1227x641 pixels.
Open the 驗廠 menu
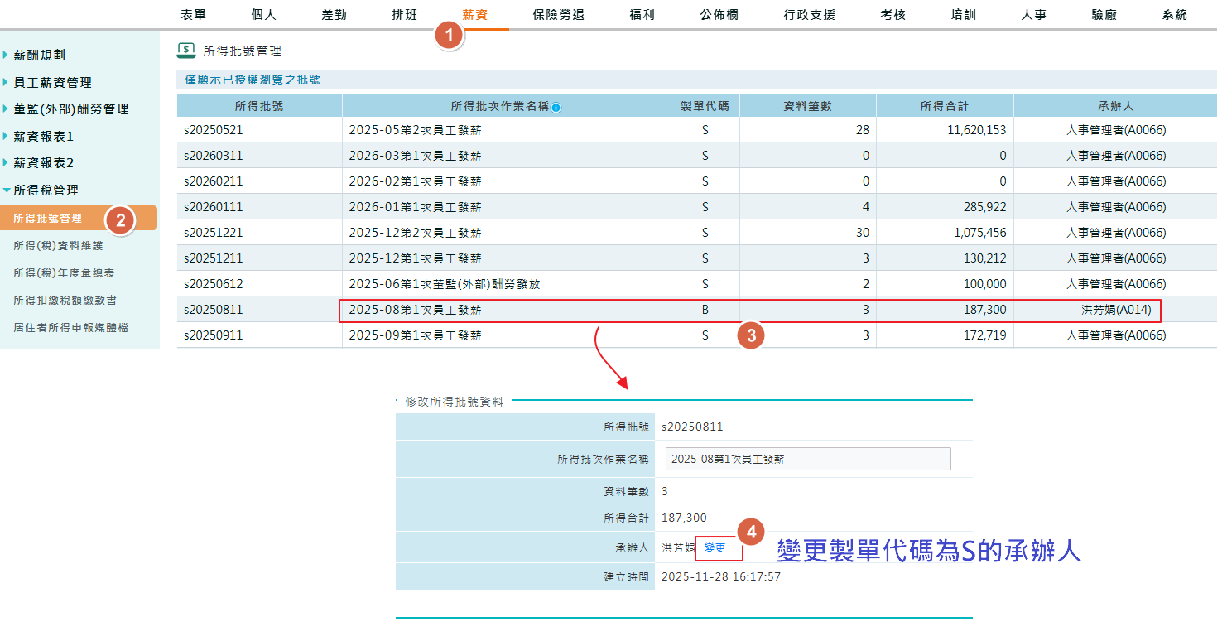coord(1105,14)
